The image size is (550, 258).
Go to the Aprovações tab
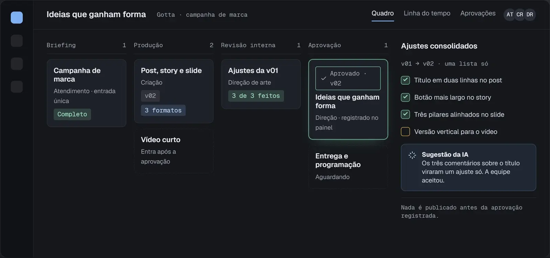(x=478, y=13)
